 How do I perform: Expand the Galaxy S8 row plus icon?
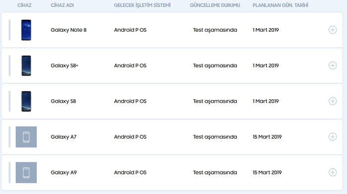pyautogui.click(x=333, y=101)
